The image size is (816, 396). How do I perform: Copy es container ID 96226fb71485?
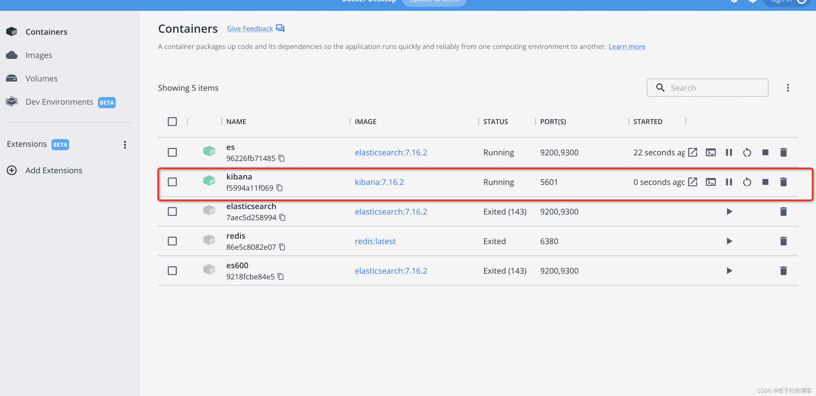pos(281,158)
